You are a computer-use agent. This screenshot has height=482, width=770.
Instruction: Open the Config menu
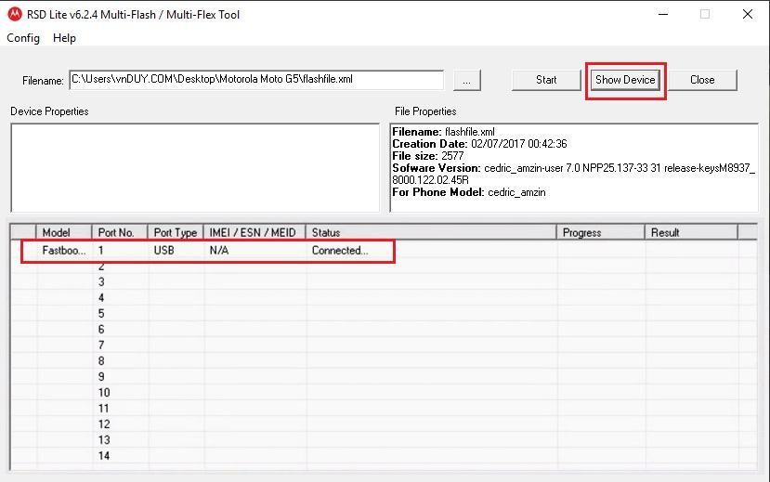[23, 38]
